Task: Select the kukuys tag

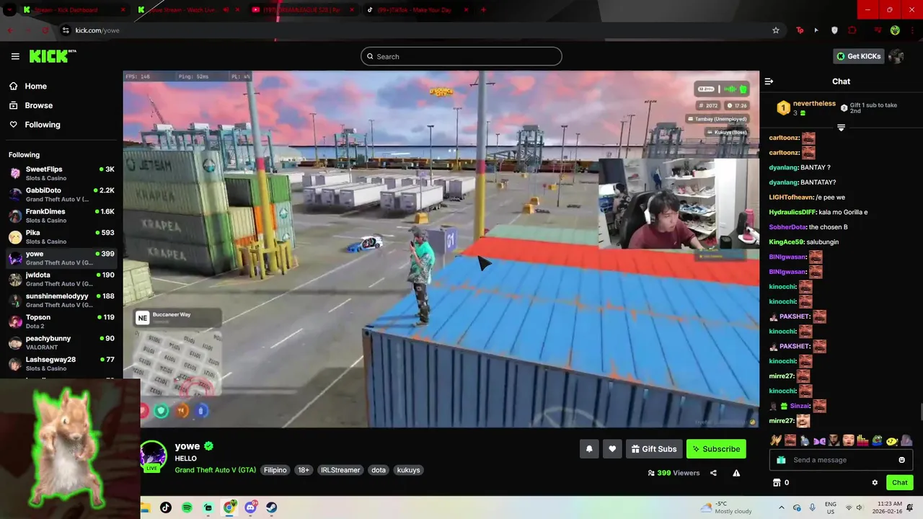Action: 408,470
